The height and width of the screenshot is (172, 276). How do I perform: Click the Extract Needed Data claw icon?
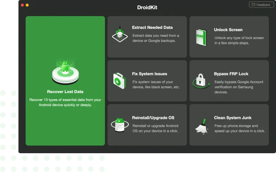pyautogui.click(x=120, y=34)
